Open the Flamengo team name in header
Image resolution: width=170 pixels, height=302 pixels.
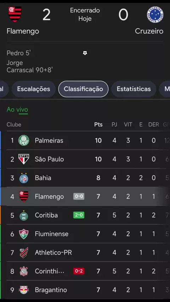click(23, 31)
